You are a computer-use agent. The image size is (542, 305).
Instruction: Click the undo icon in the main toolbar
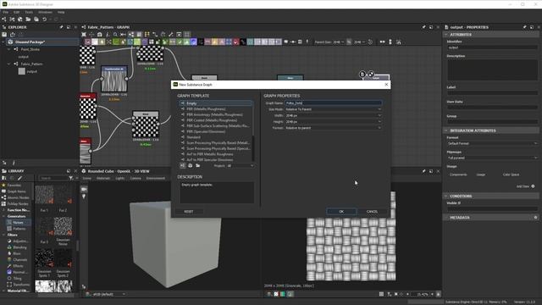pos(45,19)
